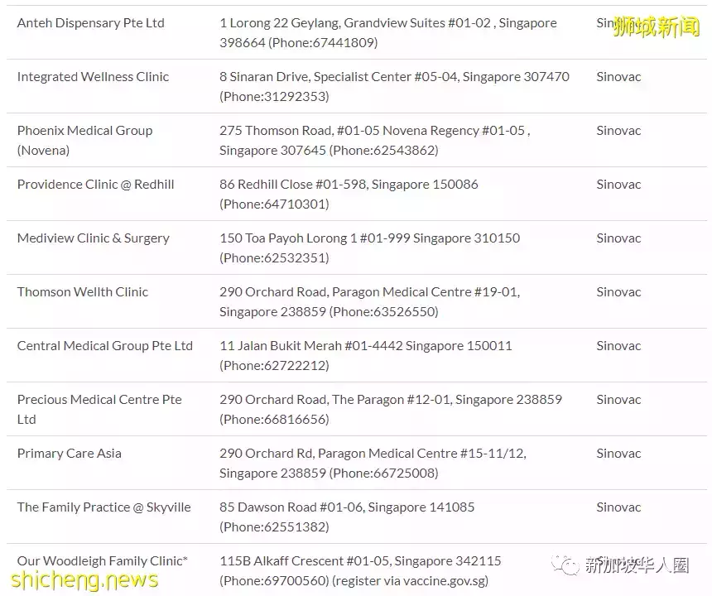Click the clinic name "Integrated Wellness Clinic"
This screenshot has width=712, height=596.
tap(93, 77)
